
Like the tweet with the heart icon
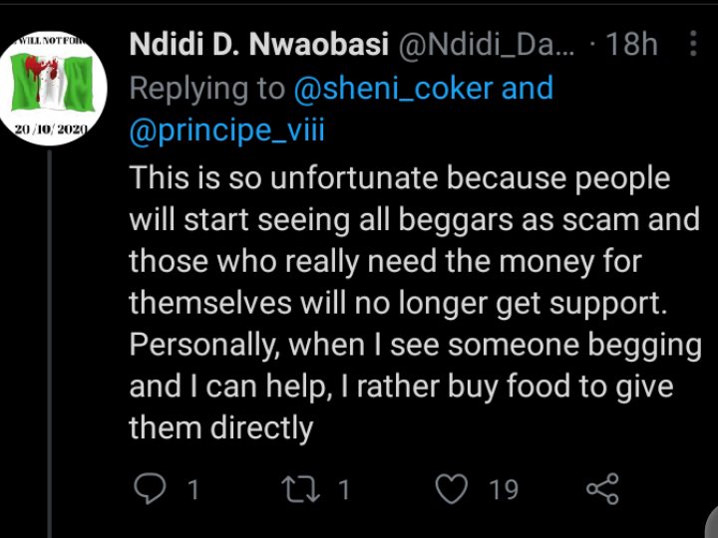coord(452,488)
